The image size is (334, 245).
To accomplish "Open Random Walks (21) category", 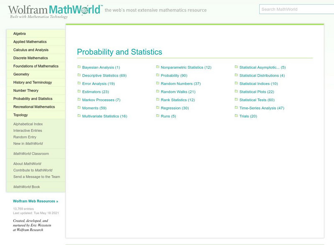I will (x=178, y=92).
